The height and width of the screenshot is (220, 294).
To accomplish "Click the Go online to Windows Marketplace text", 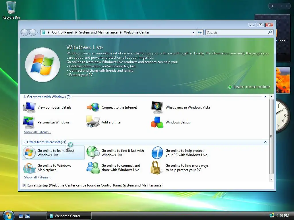I will point(54,168).
